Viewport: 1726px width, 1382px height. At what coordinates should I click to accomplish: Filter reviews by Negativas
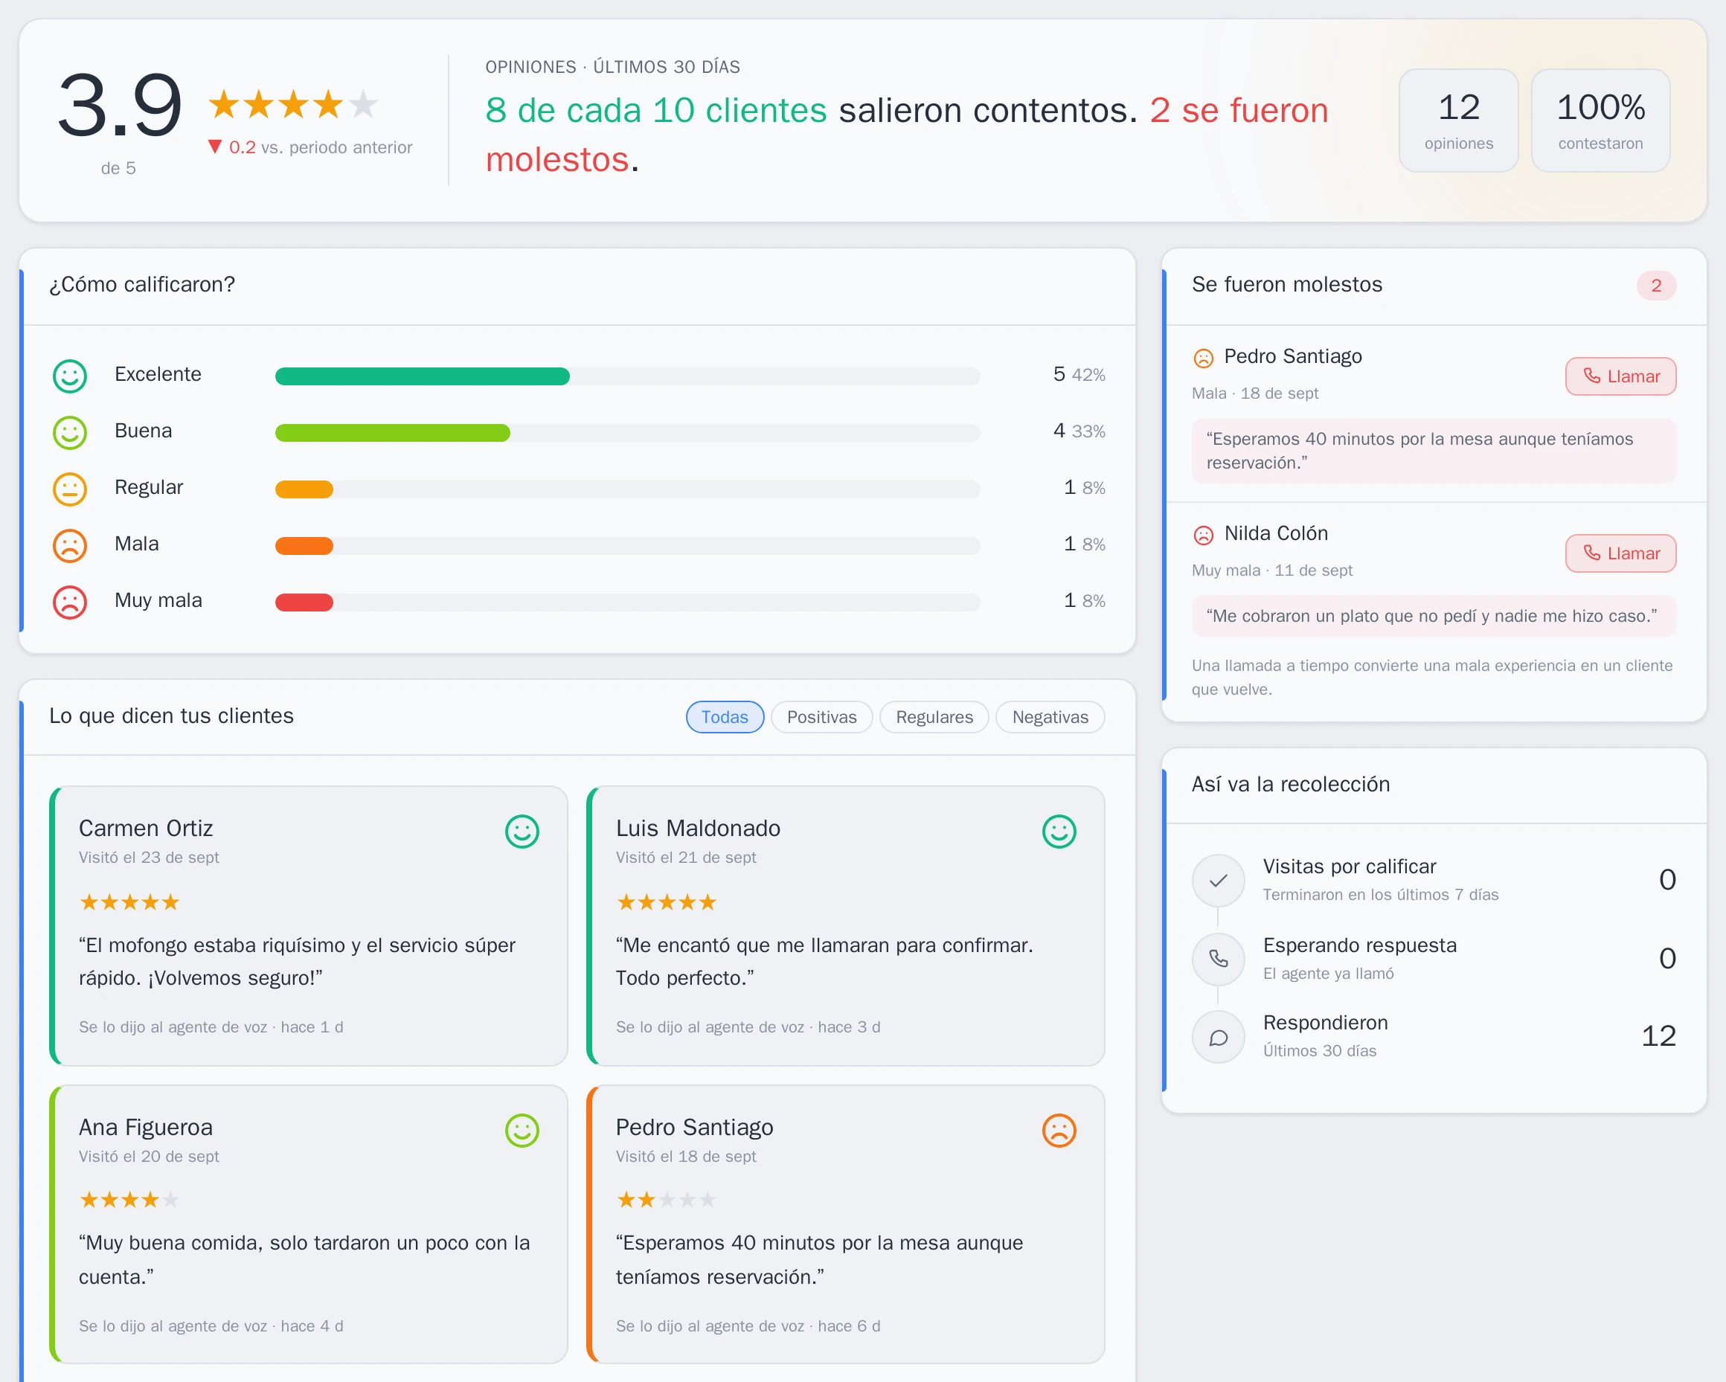tap(1050, 717)
